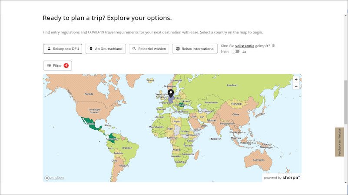Toggle the fully vaccinated switch
The image size is (348, 195).
235,51
